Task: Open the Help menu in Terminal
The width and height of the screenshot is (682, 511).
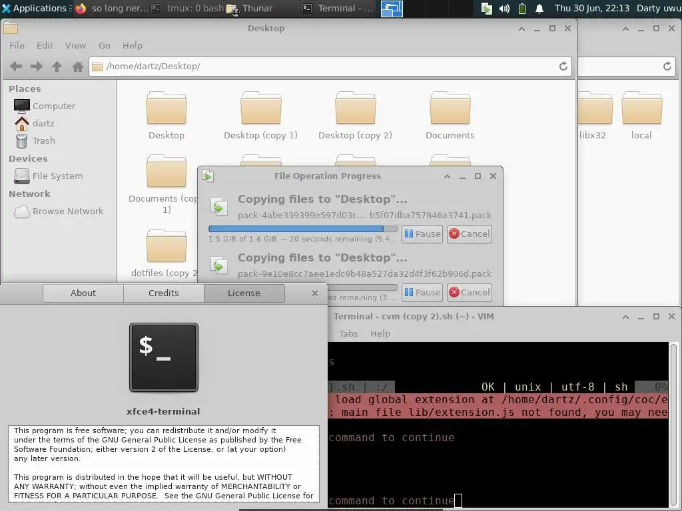Action: (x=380, y=334)
